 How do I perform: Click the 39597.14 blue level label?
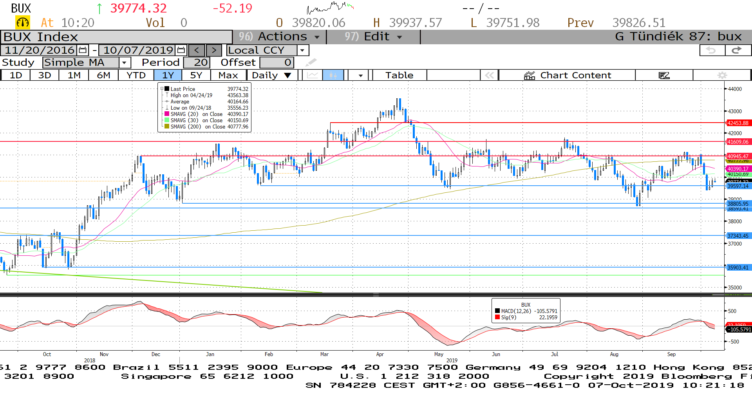tap(738, 186)
